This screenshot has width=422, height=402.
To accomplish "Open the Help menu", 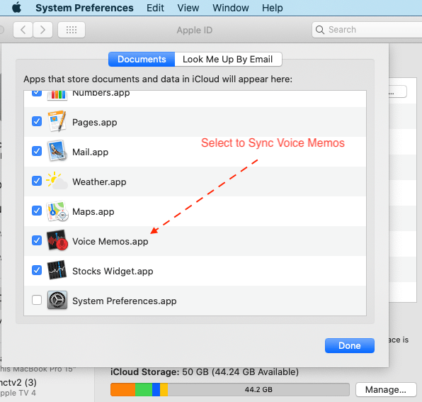I will point(272,8).
